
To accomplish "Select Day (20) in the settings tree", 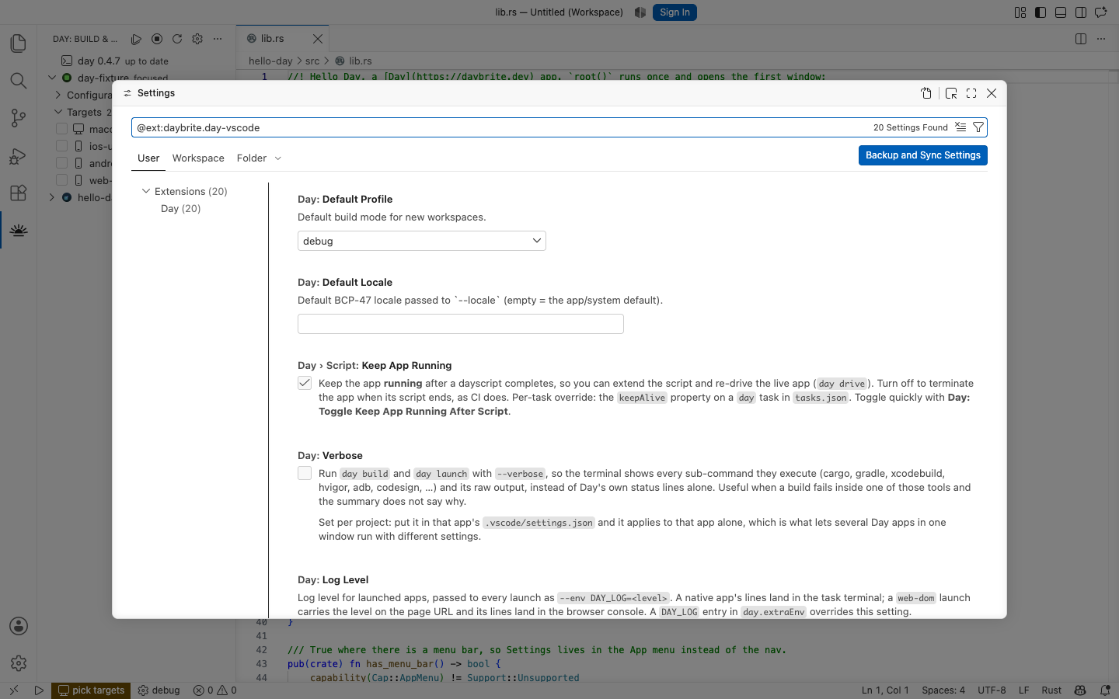I will coord(181,208).
